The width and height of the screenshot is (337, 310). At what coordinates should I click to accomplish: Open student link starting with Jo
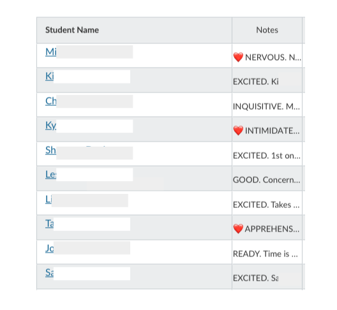point(49,248)
